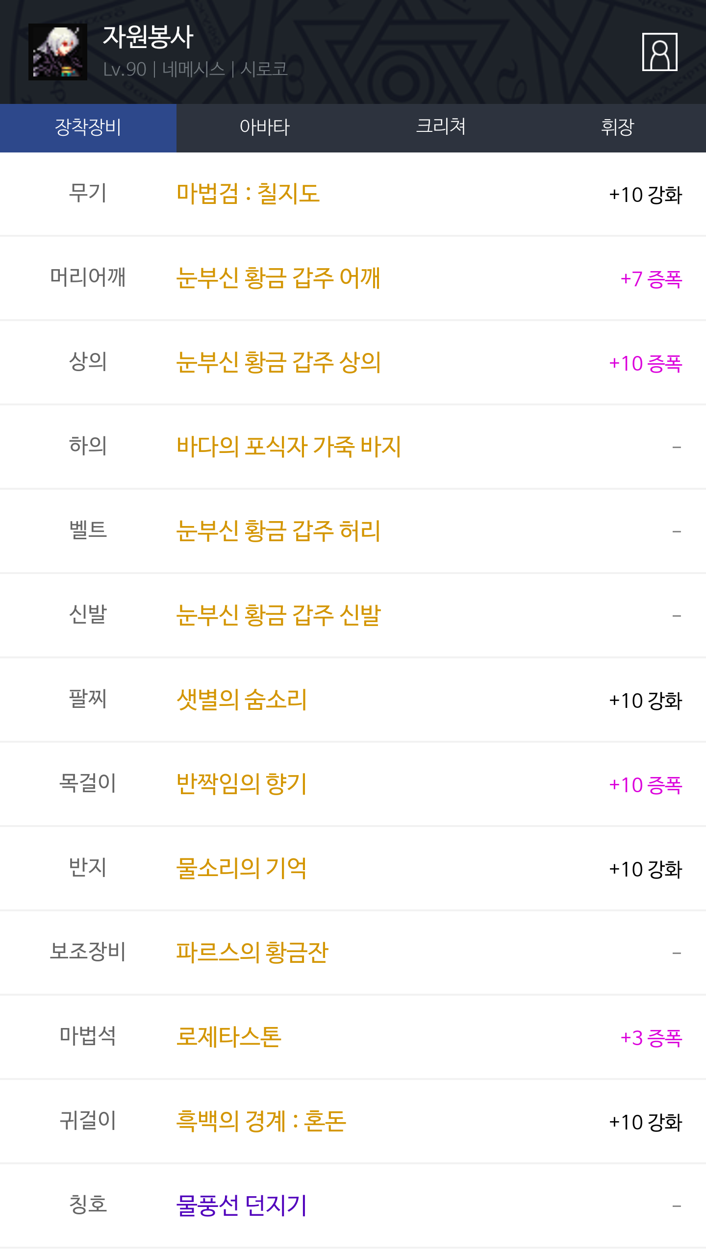
Task: View magic stone 로제타스톤
Action: coord(229,1037)
